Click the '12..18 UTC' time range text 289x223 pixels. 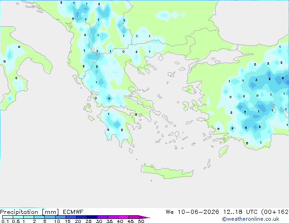click(x=241, y=212)
